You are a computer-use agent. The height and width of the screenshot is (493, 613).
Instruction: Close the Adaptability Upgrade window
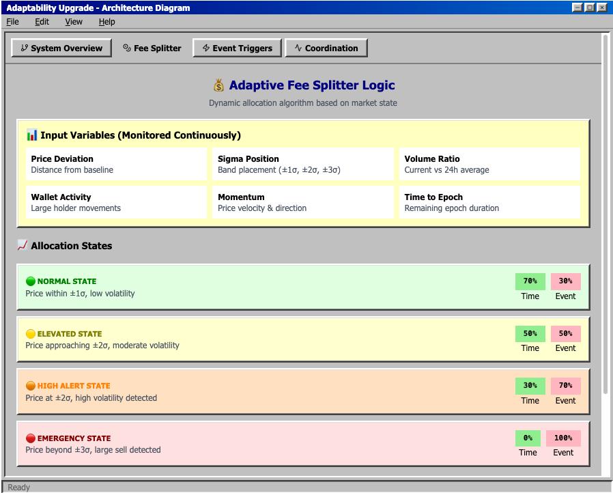pyautogui.click(x=602, y=8)
